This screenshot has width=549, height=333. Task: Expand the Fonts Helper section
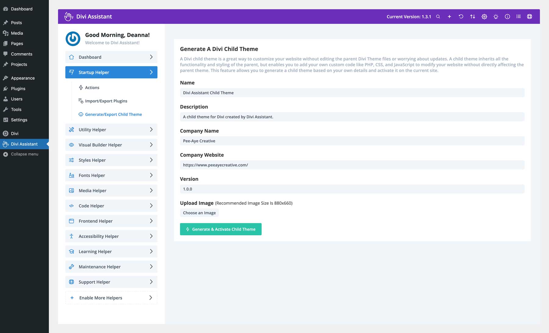(111, 175)
